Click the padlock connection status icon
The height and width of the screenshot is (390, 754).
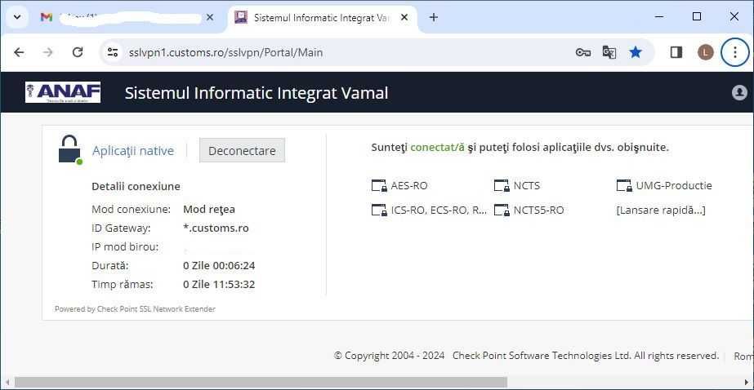coord(70,150)
